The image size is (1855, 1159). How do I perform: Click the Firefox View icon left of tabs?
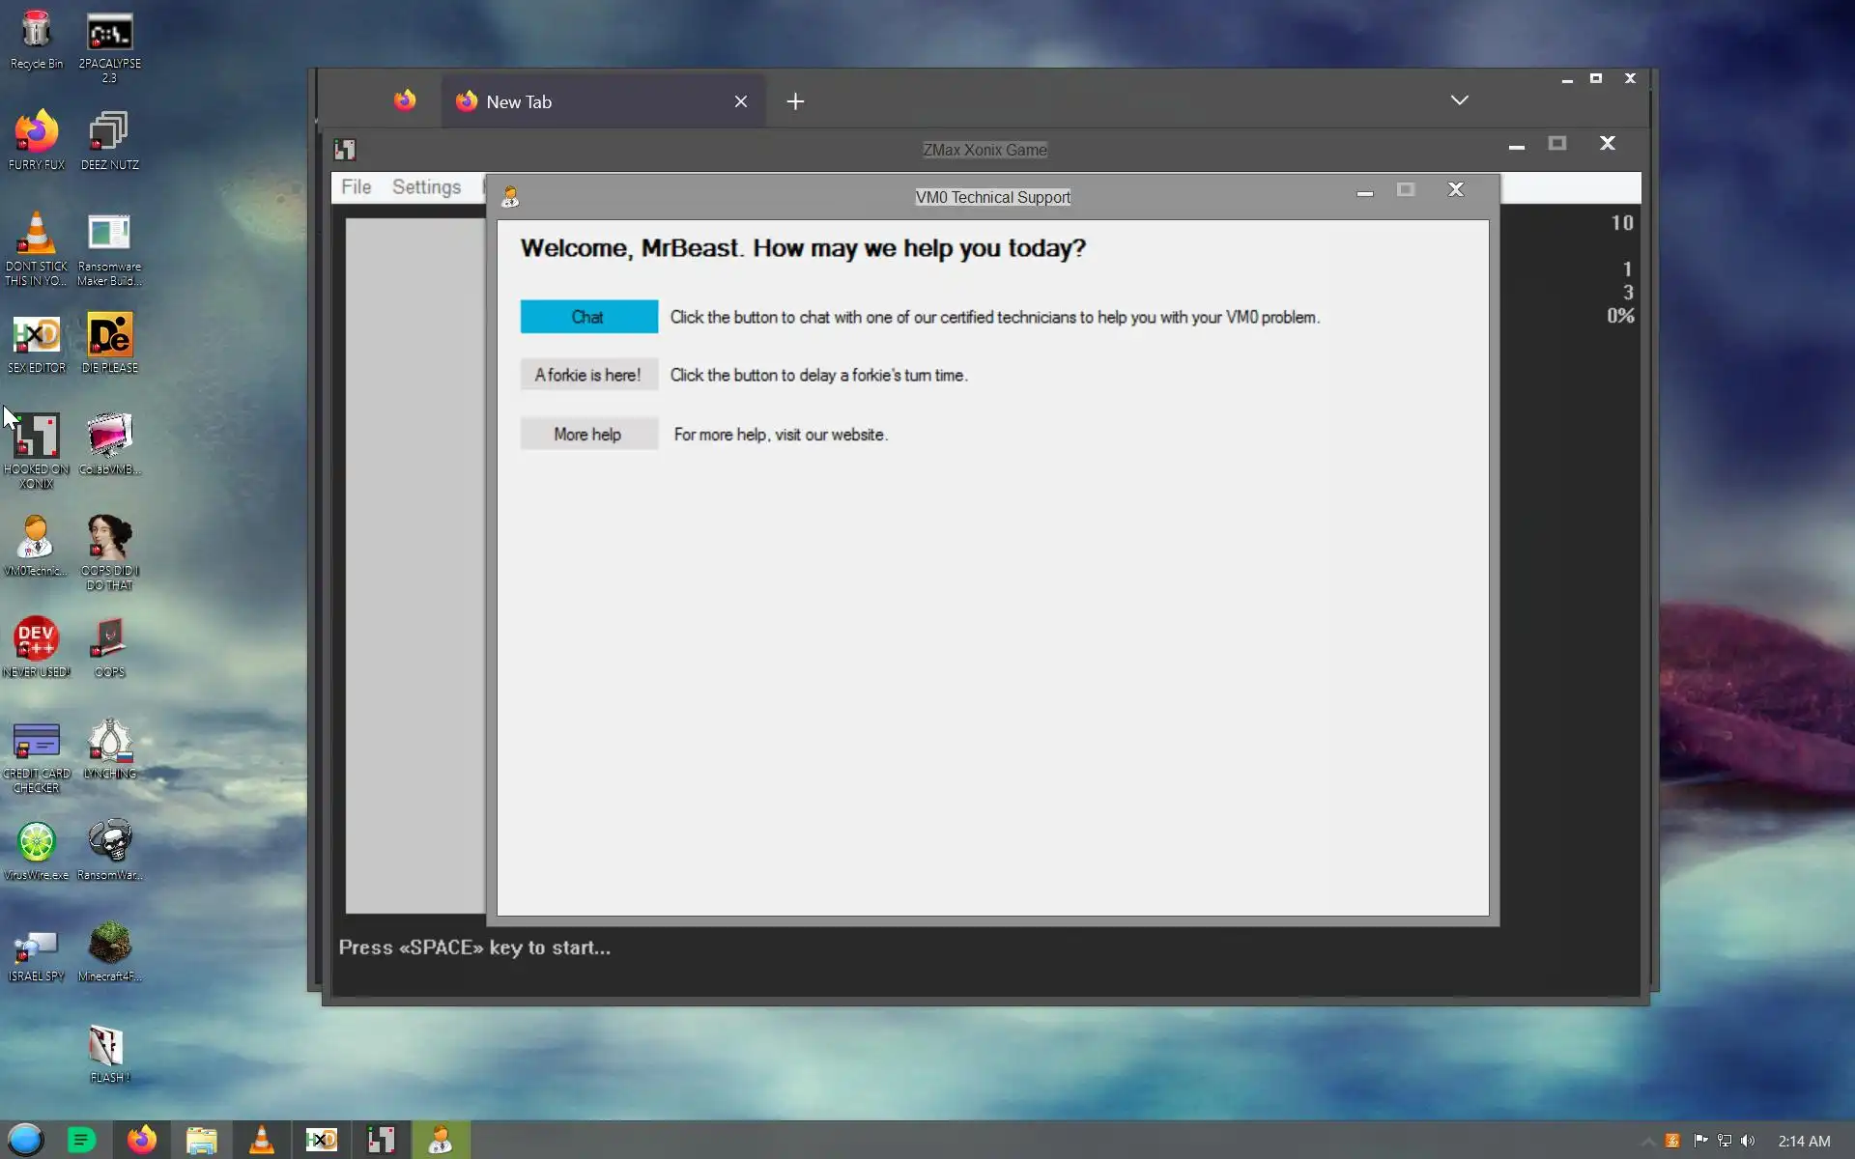click(x=405, y=100)
